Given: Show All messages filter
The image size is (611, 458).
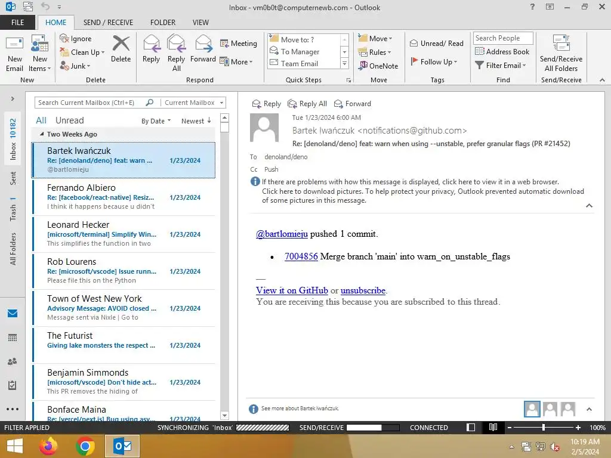Looking at the screenshot, I should 41,120.
